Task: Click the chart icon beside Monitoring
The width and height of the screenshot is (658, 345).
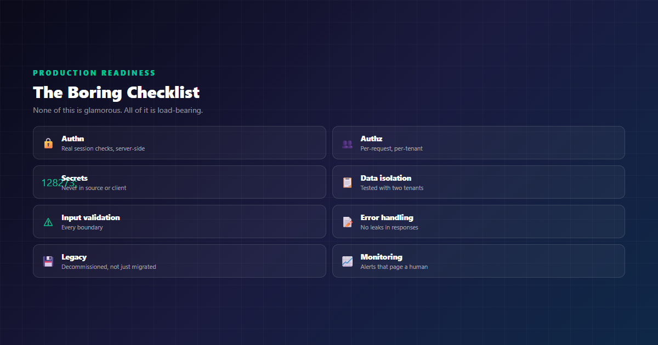Action: point(347,261)
